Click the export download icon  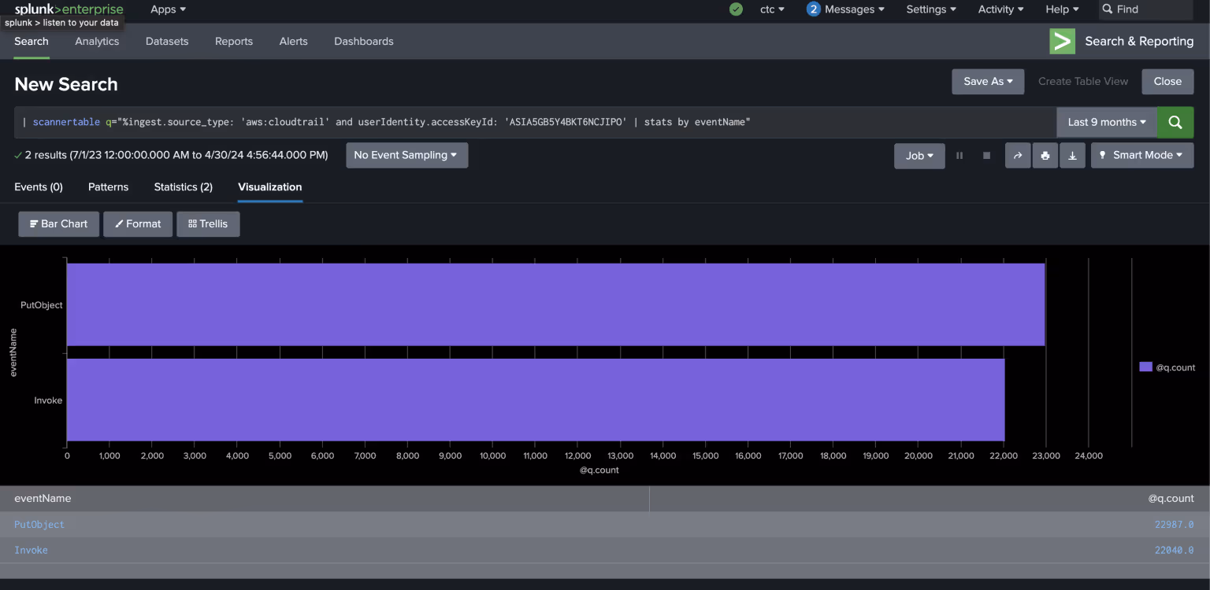(x=1072, y=156)
